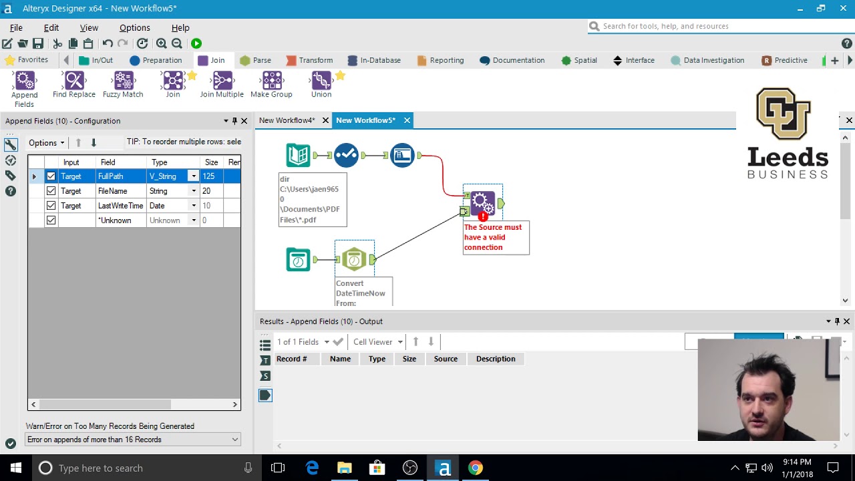Select the Join tool icon

(173, 81)
